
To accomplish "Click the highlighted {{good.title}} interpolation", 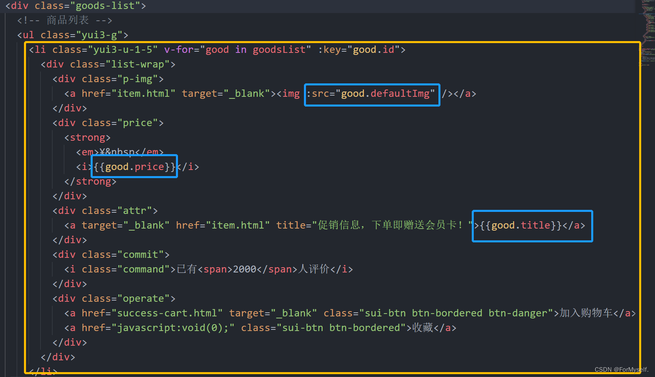I will pyautogui.click(x=521, y=225).
